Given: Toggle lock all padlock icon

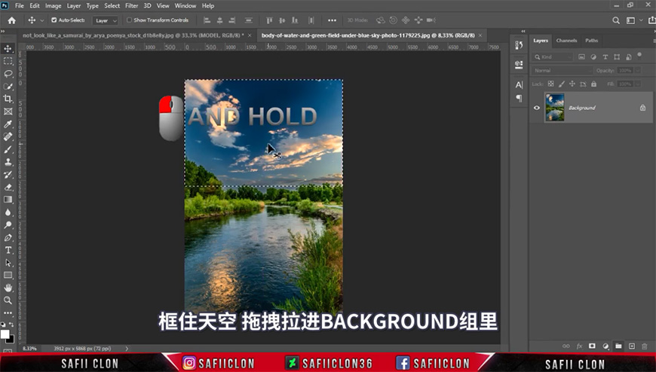Looking at the screenshot, I should click(593, 84).
